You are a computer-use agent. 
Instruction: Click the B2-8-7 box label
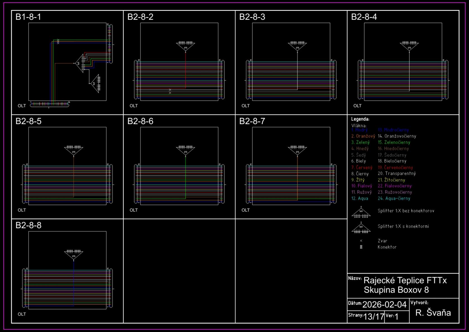[252, 121]
